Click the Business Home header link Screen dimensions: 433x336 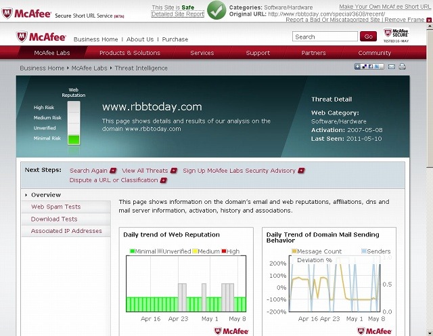tap(96, 39)
